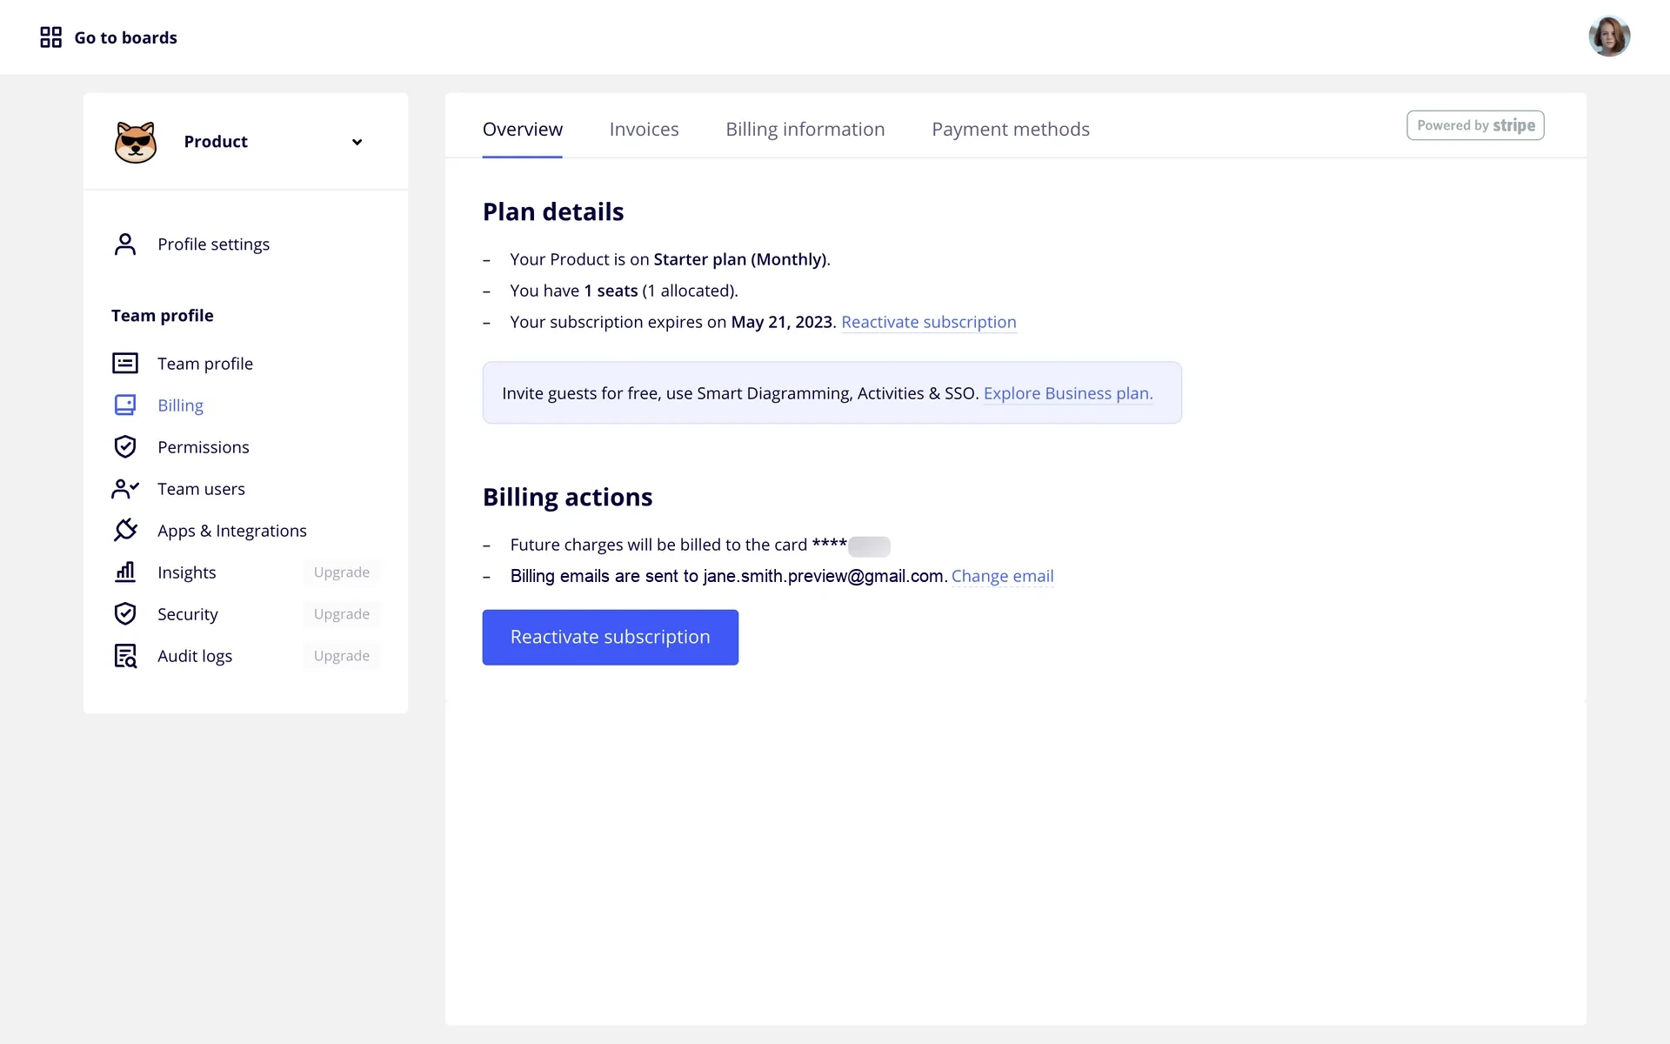Click the Plan details heading

553,212
